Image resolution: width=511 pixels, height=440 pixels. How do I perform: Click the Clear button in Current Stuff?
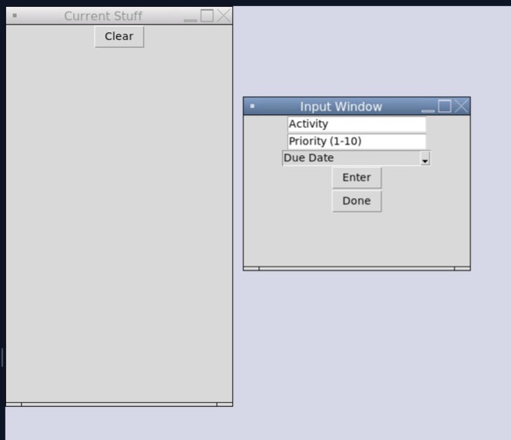(119, 37)
